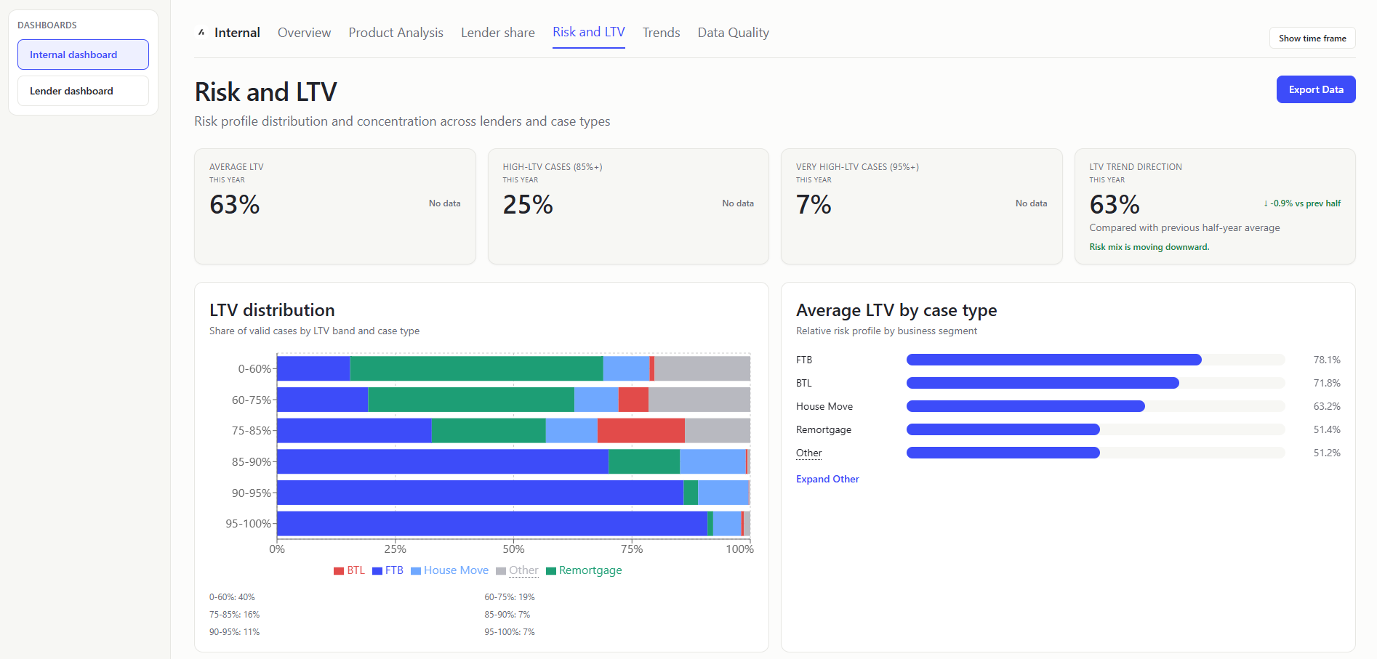
Task: Select Internal dashboard in the sidebar
Action: pos(82,54)
